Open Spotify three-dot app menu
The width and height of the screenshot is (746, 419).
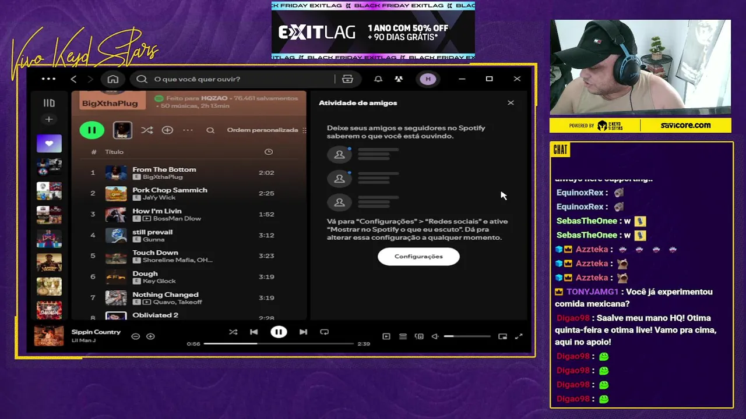pos(48,79)
